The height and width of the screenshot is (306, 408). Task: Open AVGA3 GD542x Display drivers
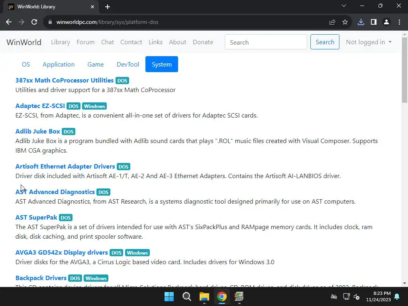(61, 252)
